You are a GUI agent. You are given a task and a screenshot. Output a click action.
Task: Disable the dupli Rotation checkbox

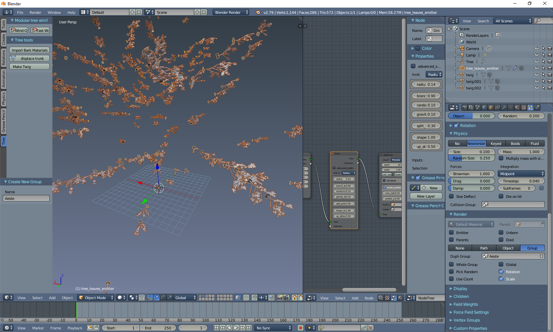click(501, 272)
